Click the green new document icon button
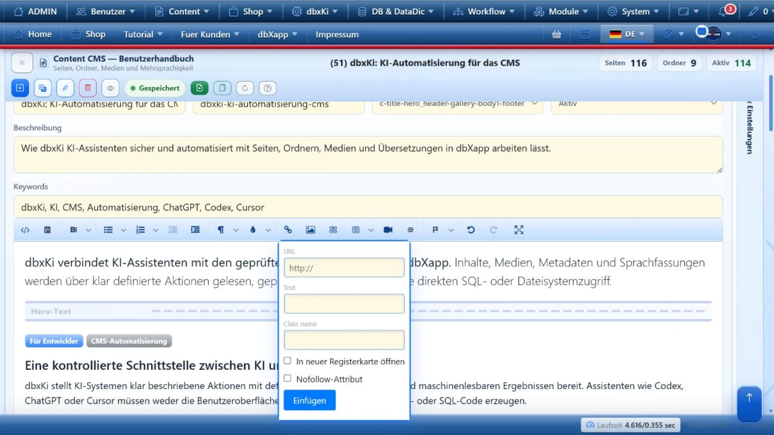 199,88
